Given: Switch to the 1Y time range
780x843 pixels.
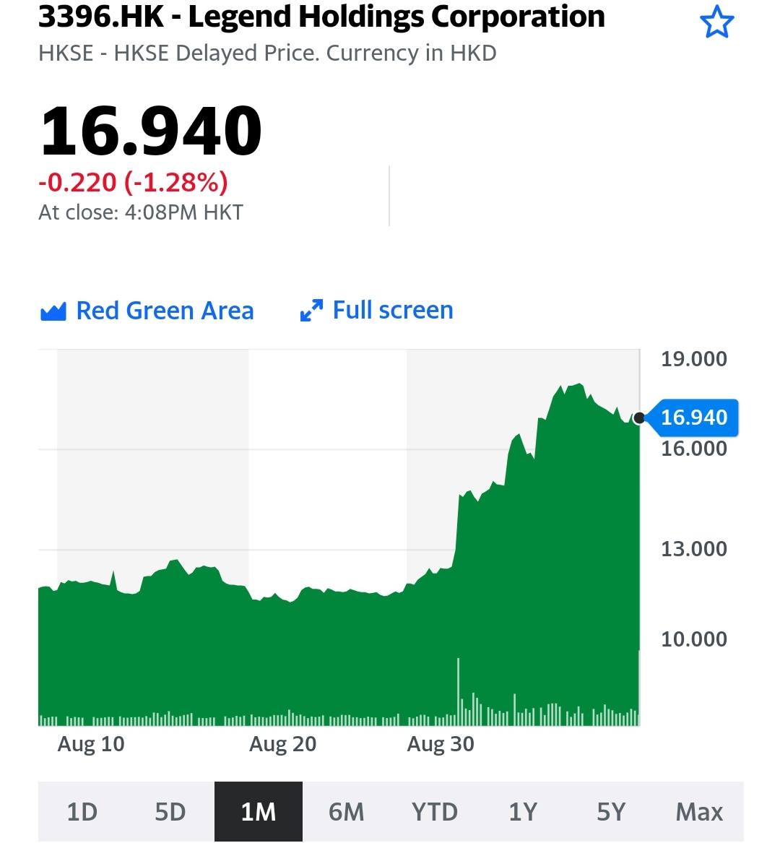Looking at the screenshot, I should pyautogui.click(x=523, y=812).
